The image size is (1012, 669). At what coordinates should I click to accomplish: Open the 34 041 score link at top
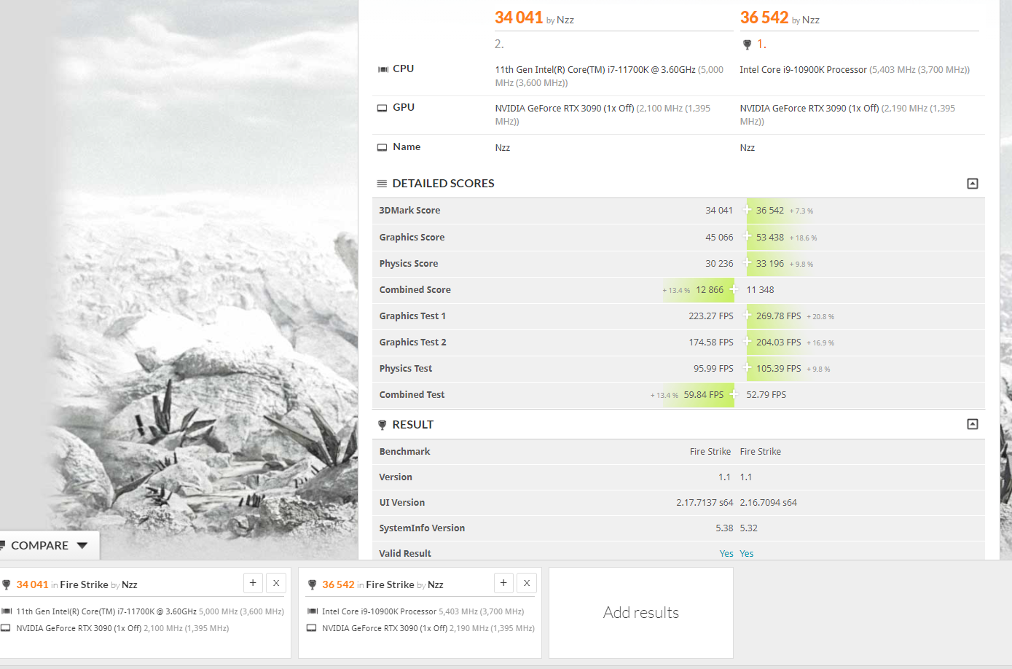519,17
